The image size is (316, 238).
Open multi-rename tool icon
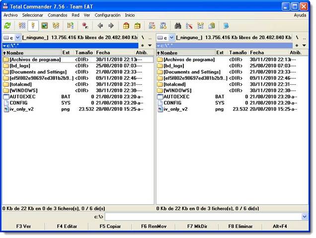(189, 26)
